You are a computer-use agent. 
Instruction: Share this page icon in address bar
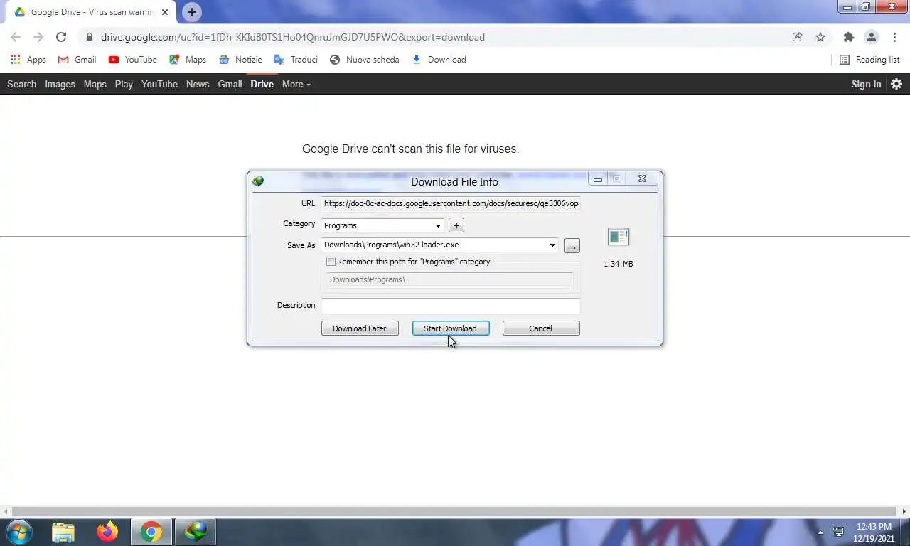[798, 37]
